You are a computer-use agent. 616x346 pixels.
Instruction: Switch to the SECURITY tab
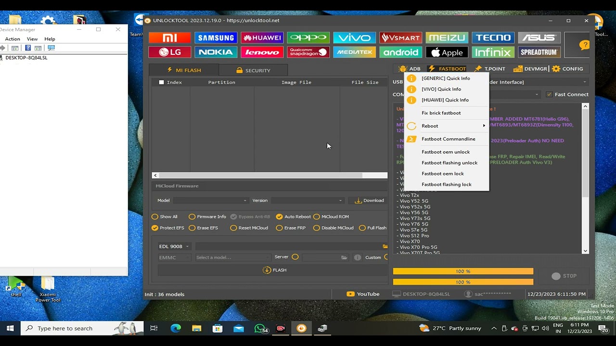point(253,70)
